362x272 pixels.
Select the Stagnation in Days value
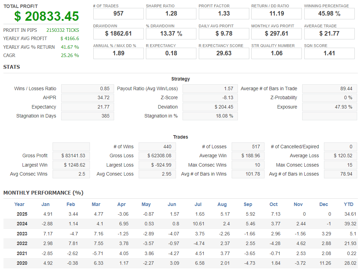pyautogui.click(x=87, y=116)
